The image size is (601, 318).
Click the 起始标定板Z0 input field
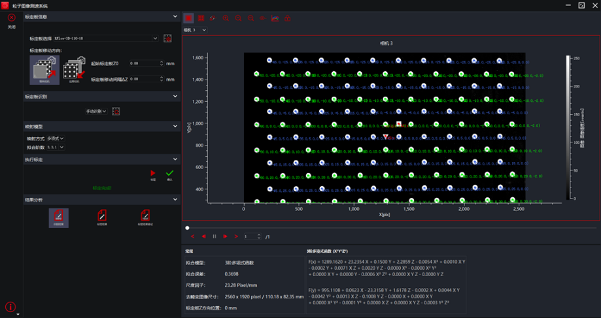click(x=143, y=63)
